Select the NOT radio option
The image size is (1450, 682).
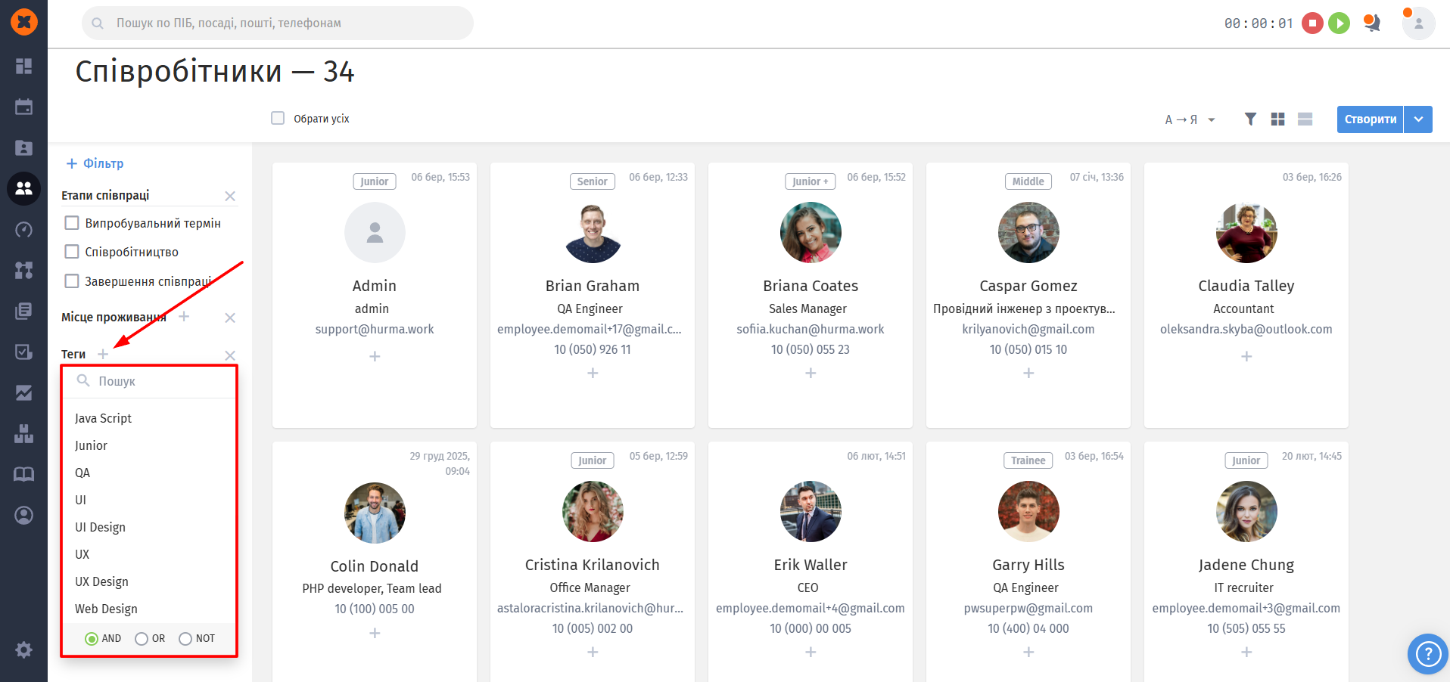185,639
